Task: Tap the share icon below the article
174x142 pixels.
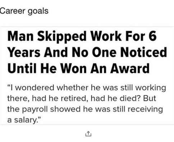Action: [x=88, y=134]
